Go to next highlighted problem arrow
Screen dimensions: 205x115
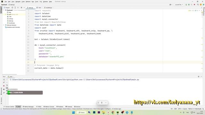click(201, 11)
